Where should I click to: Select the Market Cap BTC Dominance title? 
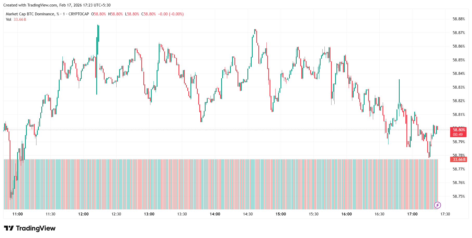coord(30,14)
